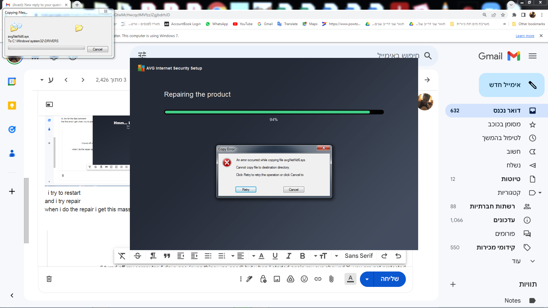Screen dimensions: 548x308
Task: Toggle the AVG Internet Security repair progress bar
Action: tap(274, 112)
